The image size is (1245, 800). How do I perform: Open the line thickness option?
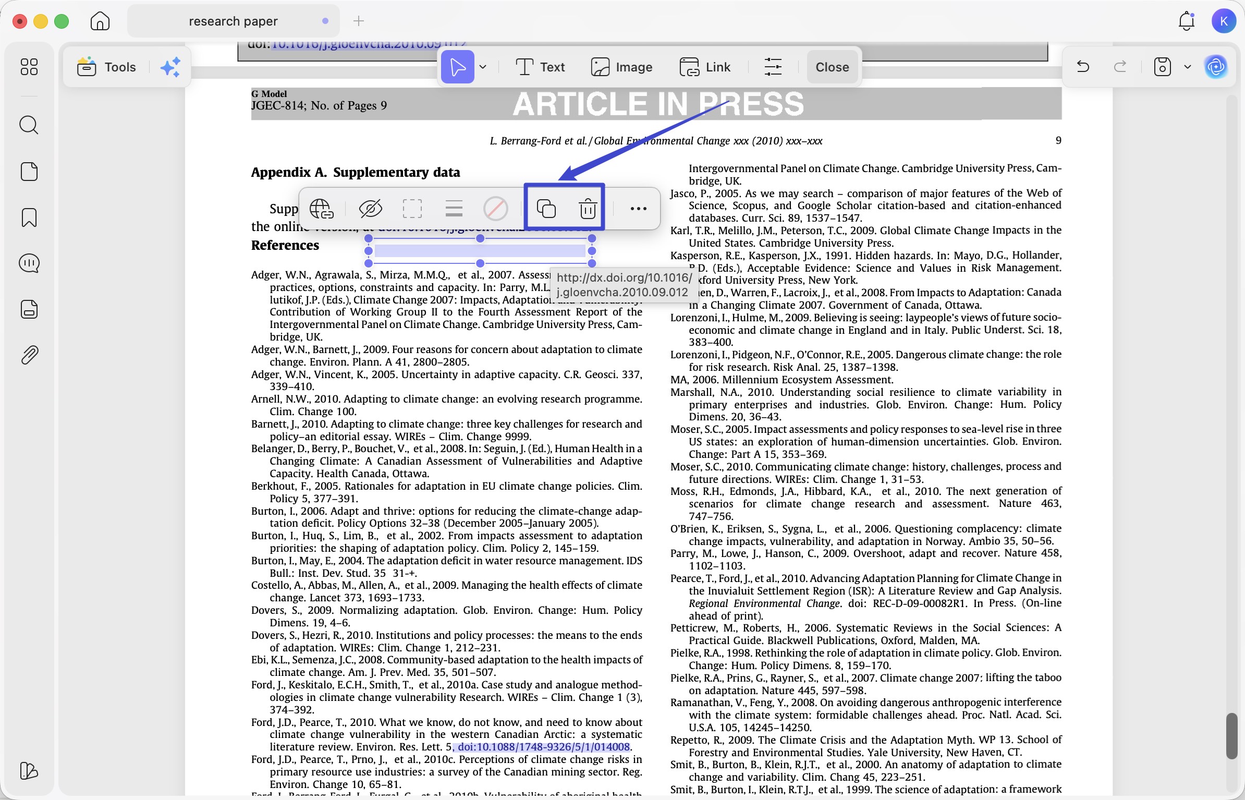pyautogui.click(x=454, y=209)
